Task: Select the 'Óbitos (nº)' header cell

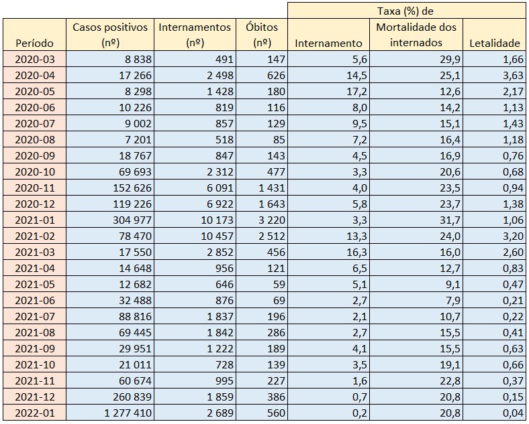Action: coord(262,35)
